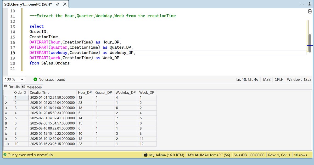Image resolution: width=314 pixels, height=165 pixels.
Task: Switch to the Results tab
Action: coord(12,87)
